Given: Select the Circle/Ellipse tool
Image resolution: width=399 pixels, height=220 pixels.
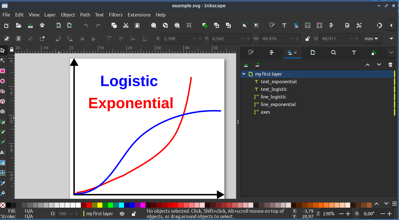Looking at the screenshot, I should (3, 81).
